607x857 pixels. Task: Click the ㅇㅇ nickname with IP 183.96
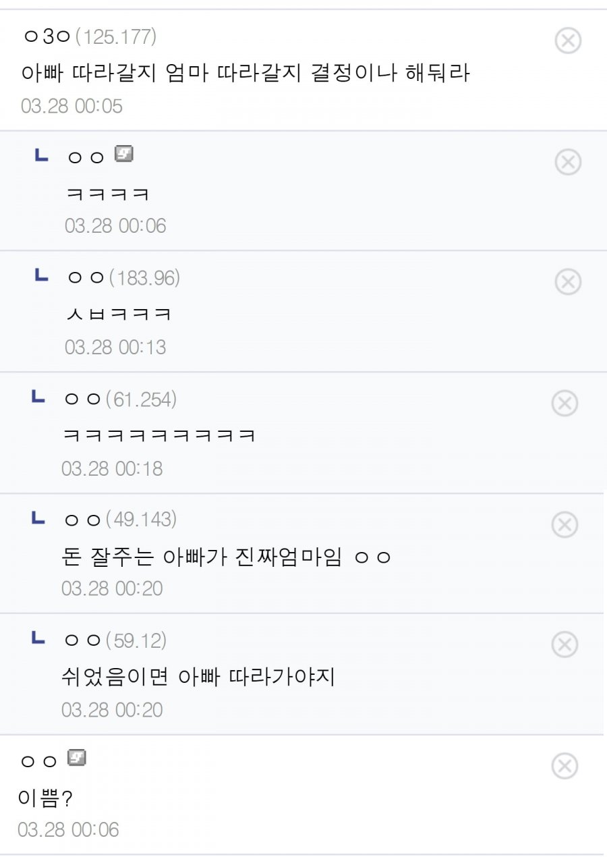pos(86,278)
